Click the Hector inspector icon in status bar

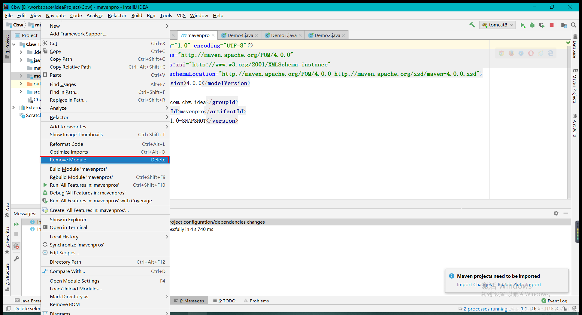[x=574, y=309]
